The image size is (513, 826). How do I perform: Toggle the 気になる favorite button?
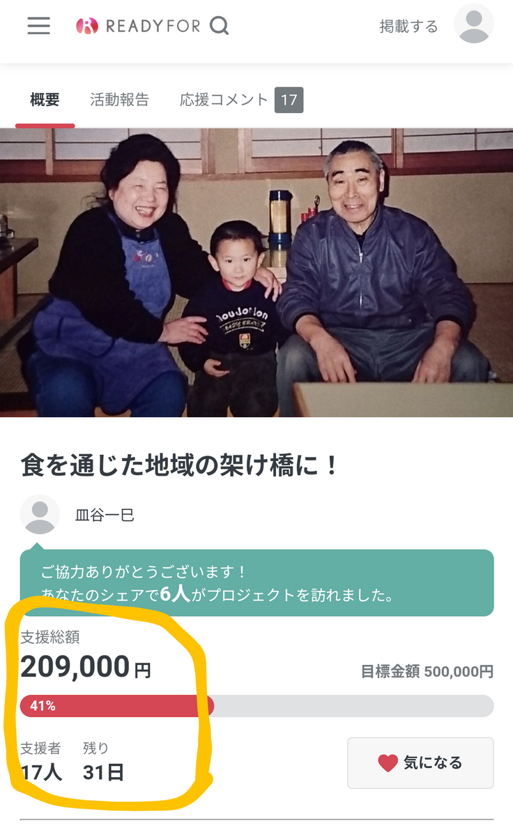(420, 763)
